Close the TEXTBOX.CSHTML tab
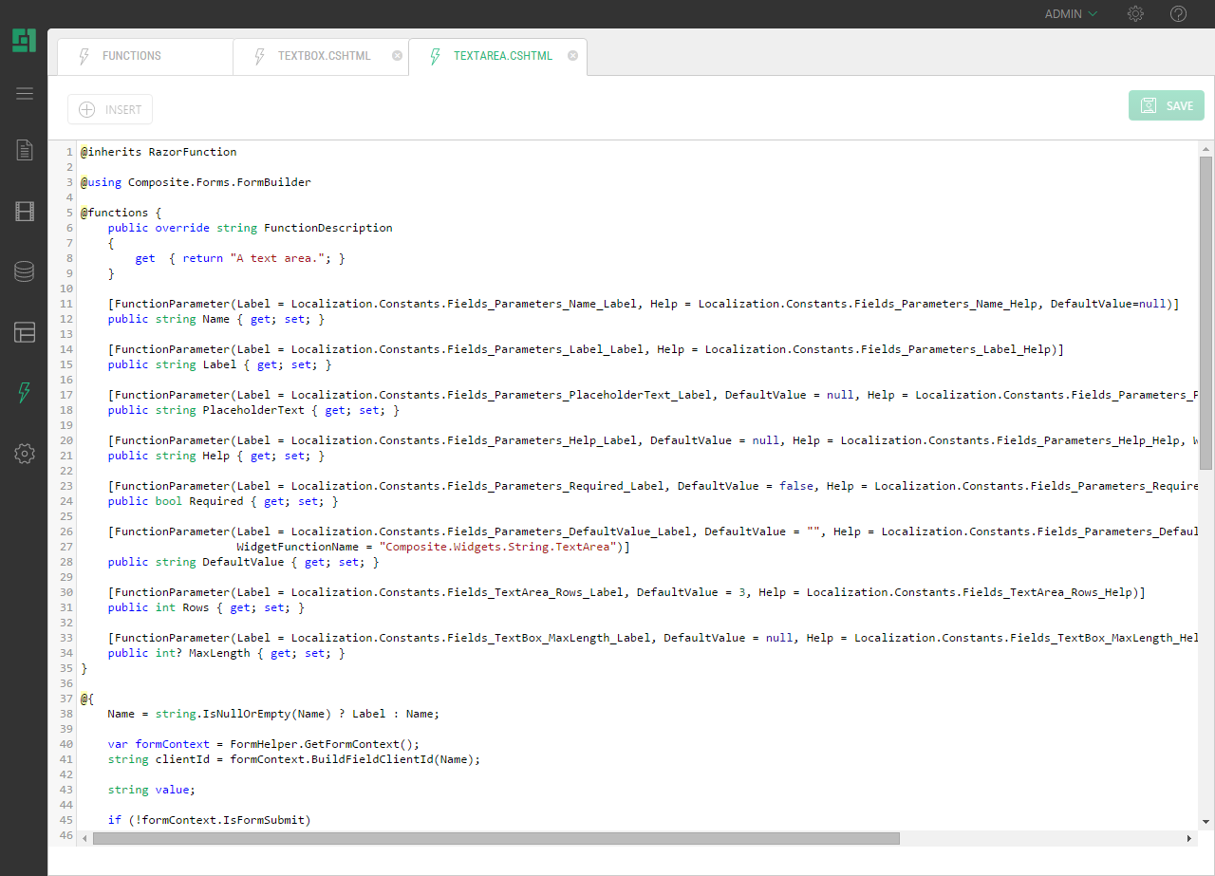The height and width of the screenshot is (876, 1215). point(397,56)
